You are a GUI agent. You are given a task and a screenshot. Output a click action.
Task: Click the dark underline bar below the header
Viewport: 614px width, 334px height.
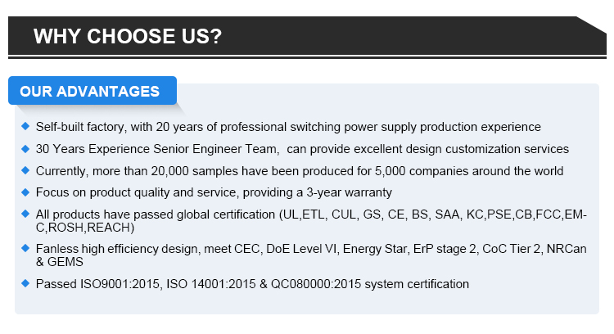(x=307, y=57)
